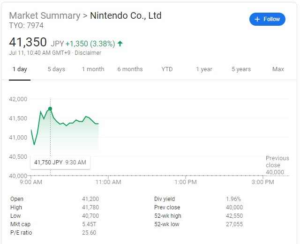
Task: Click the 1:00 PM axis label
Action: [186, 182]
